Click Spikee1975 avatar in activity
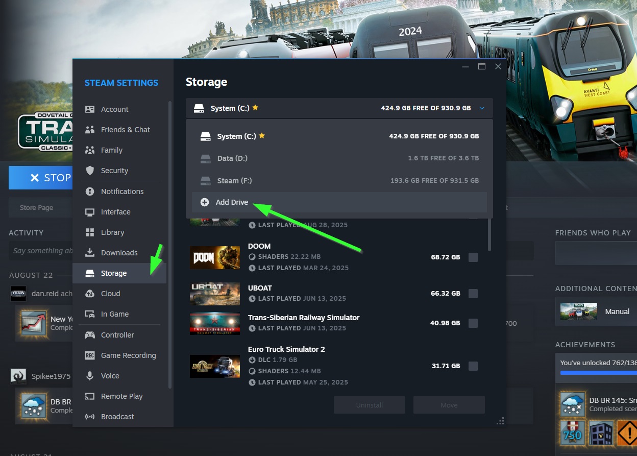637x456 pixels. 18,376
